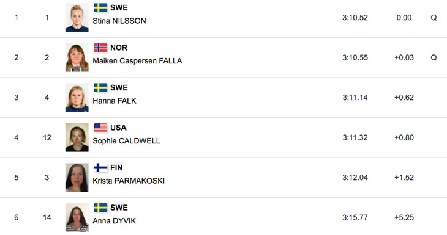The image size is (447, 235).
Task: Select the Hanna FALK name link
Action: tap(115, 101)
